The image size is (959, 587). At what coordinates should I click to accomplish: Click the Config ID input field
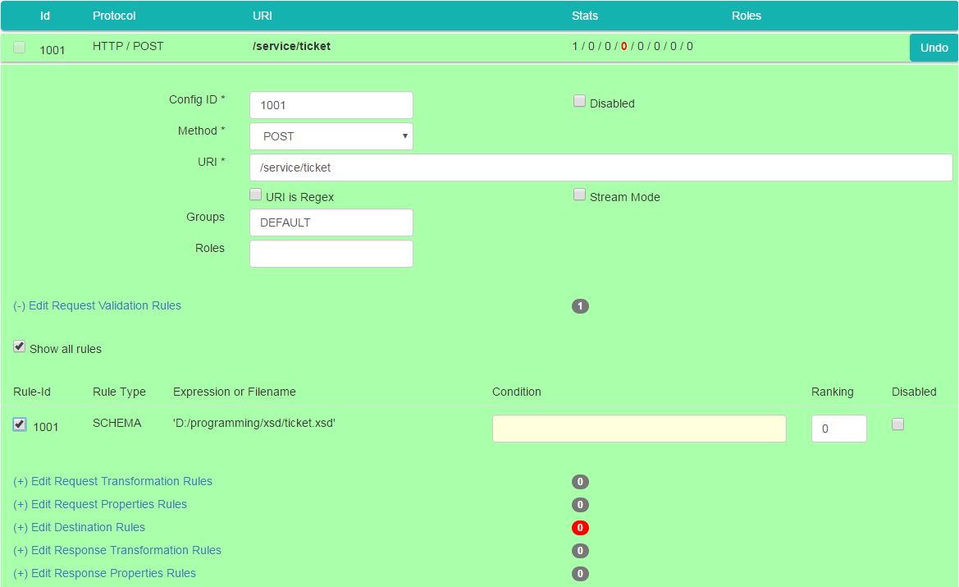(x=331, y=105)
